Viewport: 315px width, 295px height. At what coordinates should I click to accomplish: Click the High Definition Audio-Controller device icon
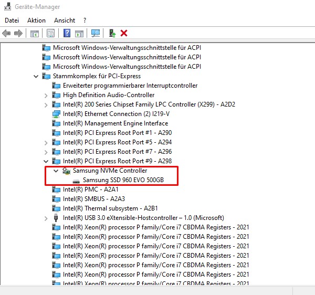coord(56,95)
